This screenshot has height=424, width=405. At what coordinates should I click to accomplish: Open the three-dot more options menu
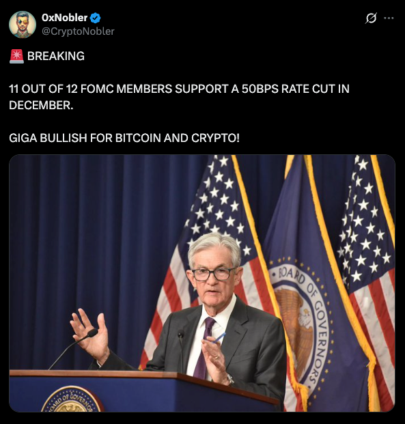[x=389, y=18]
